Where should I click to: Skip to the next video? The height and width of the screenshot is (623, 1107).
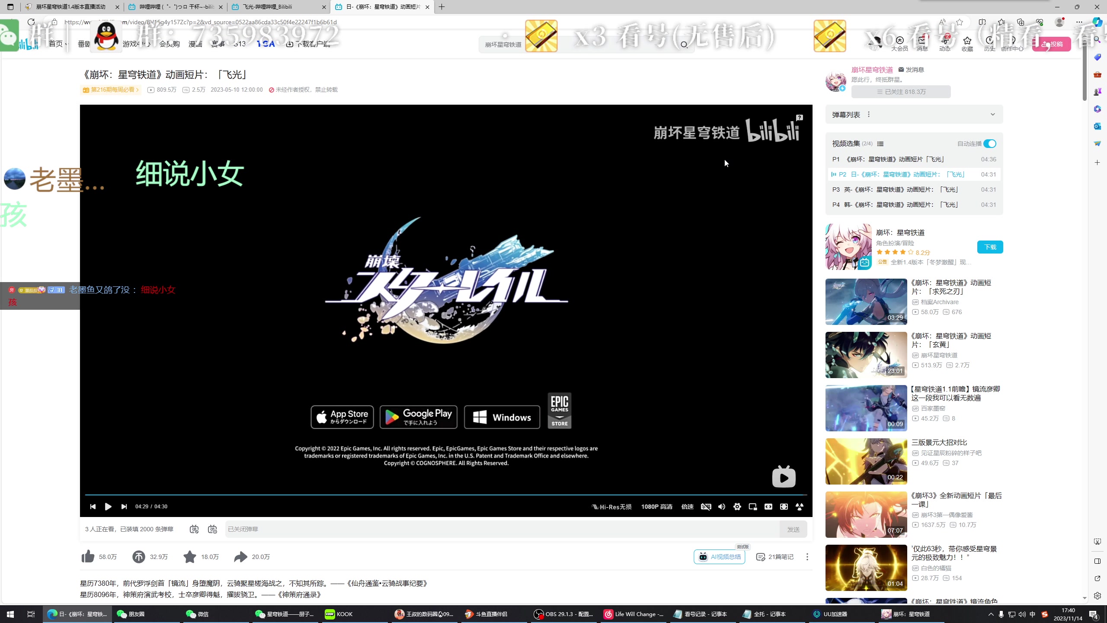124,507
